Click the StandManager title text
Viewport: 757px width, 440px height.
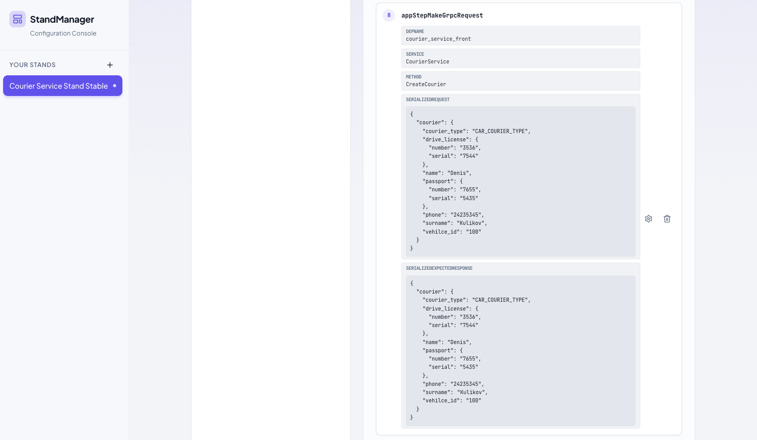tap(62, 20)
